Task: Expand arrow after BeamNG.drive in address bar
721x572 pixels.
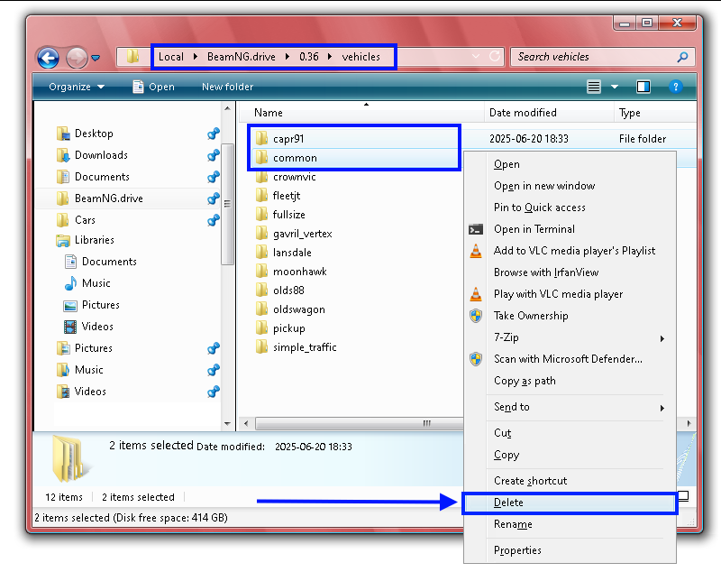Action: [x=287, y=57]
